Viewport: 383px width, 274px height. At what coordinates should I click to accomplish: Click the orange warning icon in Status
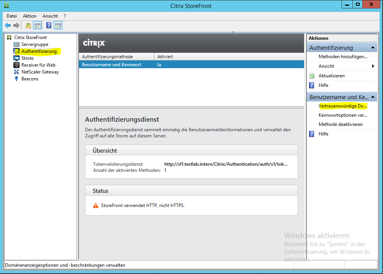[x=96, y=205]
